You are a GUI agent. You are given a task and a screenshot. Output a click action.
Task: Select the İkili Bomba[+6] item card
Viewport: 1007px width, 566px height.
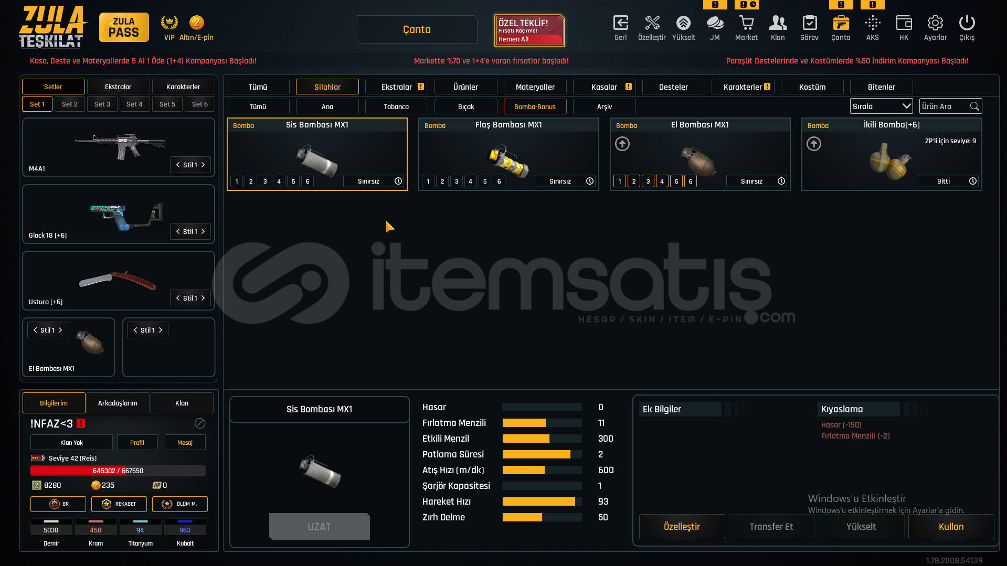[x=892, y=154]
